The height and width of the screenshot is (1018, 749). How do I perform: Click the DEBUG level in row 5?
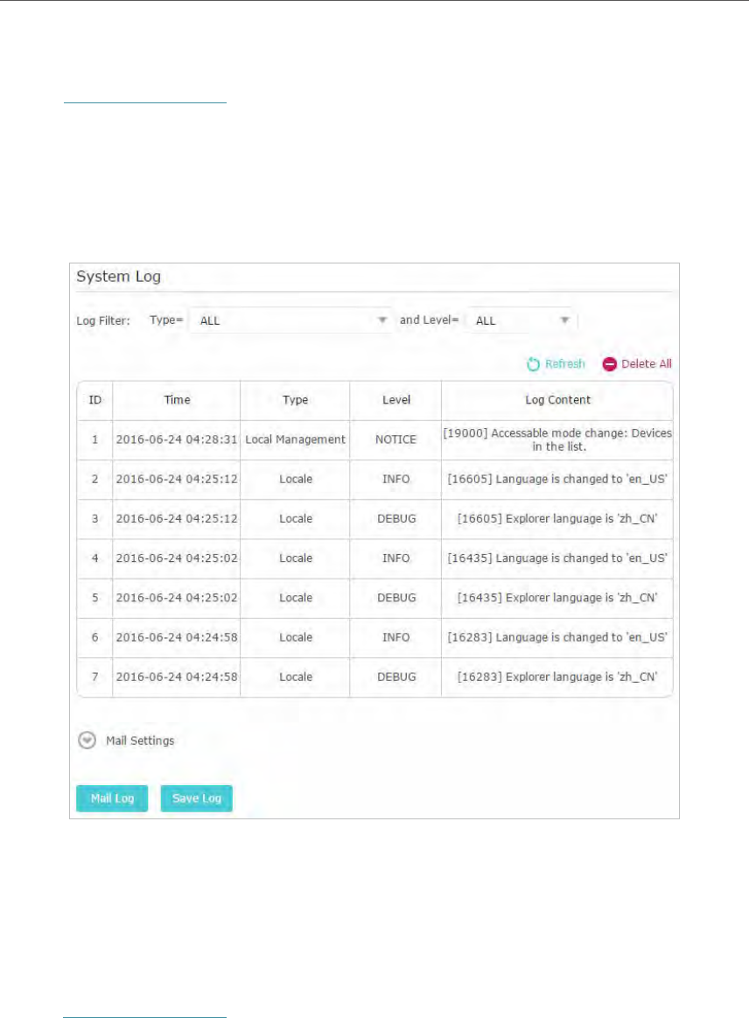396,598
